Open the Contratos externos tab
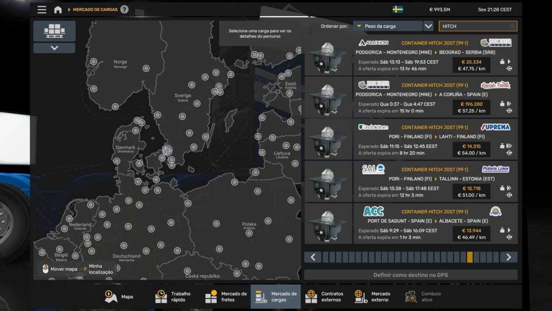 [325, 297]
